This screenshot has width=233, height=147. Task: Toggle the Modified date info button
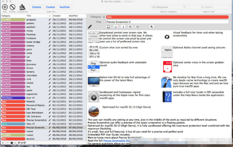point(64,7)
